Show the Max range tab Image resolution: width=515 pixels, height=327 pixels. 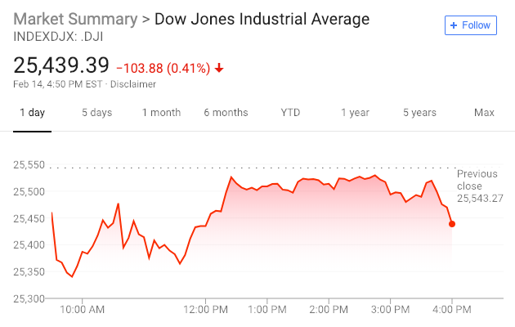(484, 113)
